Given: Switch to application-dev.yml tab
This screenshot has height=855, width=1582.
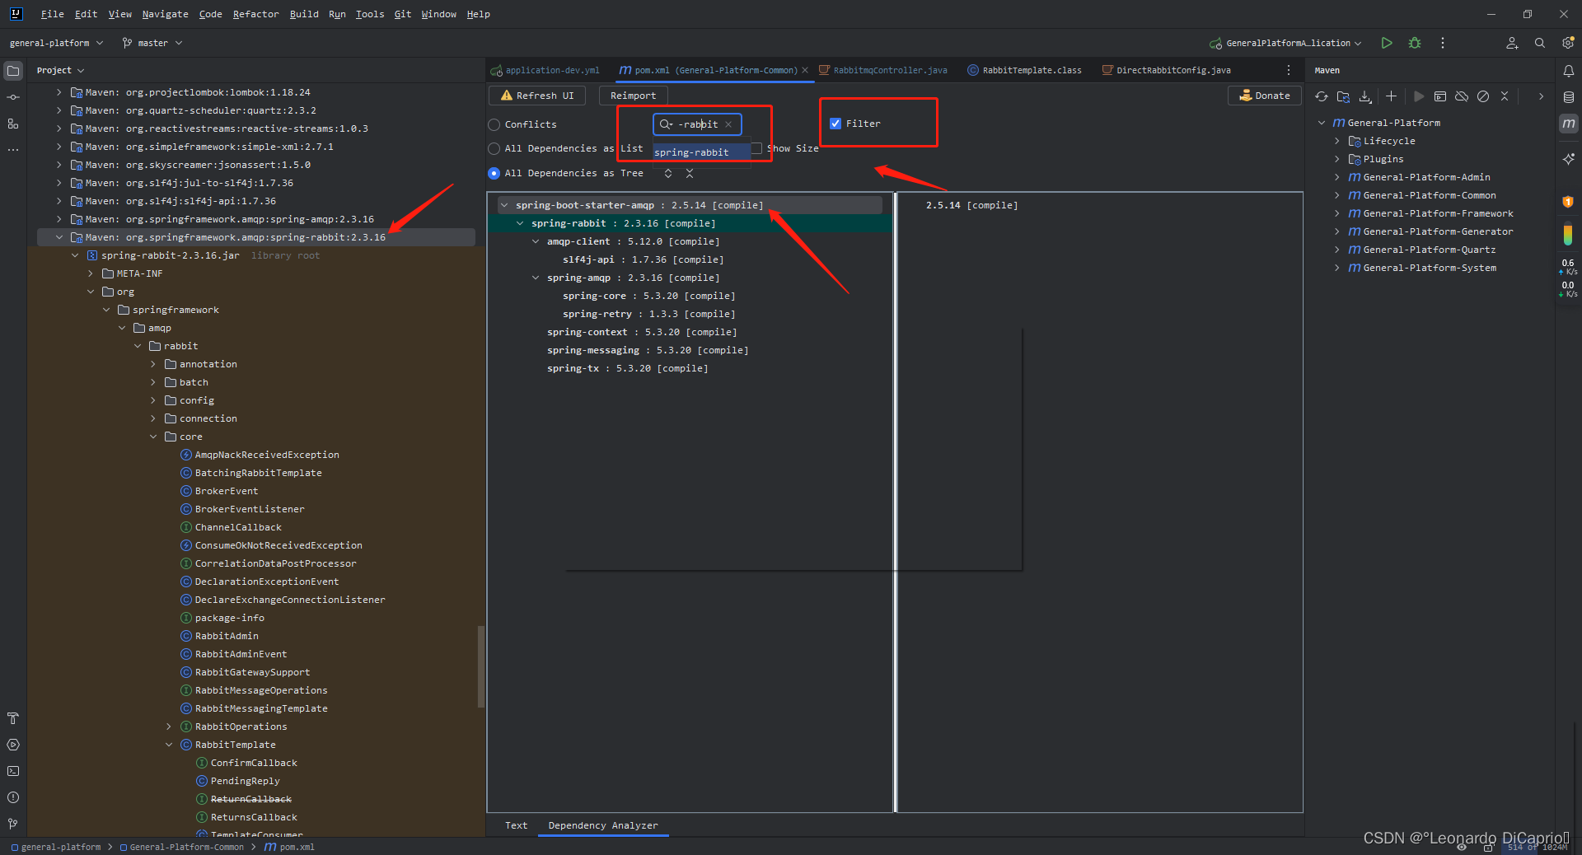Looking at the screenshot, I should pos(545,70).
